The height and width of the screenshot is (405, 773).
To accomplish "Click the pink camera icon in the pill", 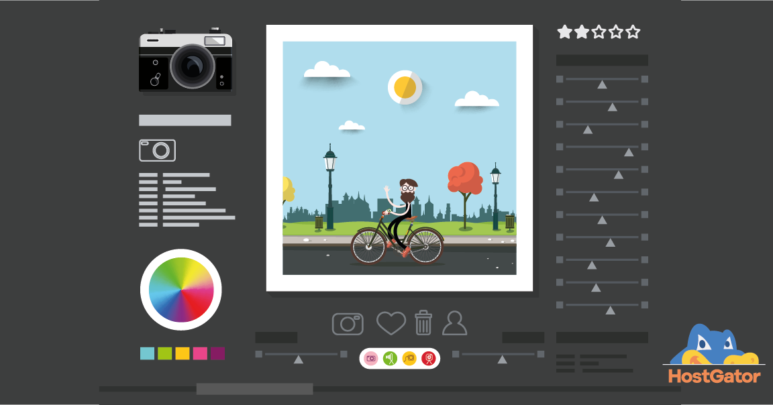I will [371, 357].
